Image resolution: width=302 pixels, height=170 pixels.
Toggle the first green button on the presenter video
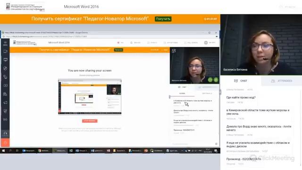pos(210,80)
